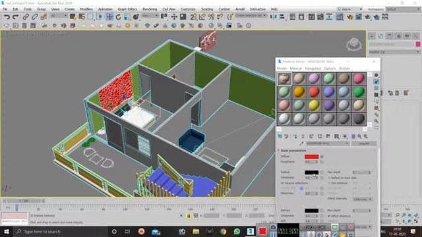Activate the Select and Rotate tool

[x=119, y=17]
